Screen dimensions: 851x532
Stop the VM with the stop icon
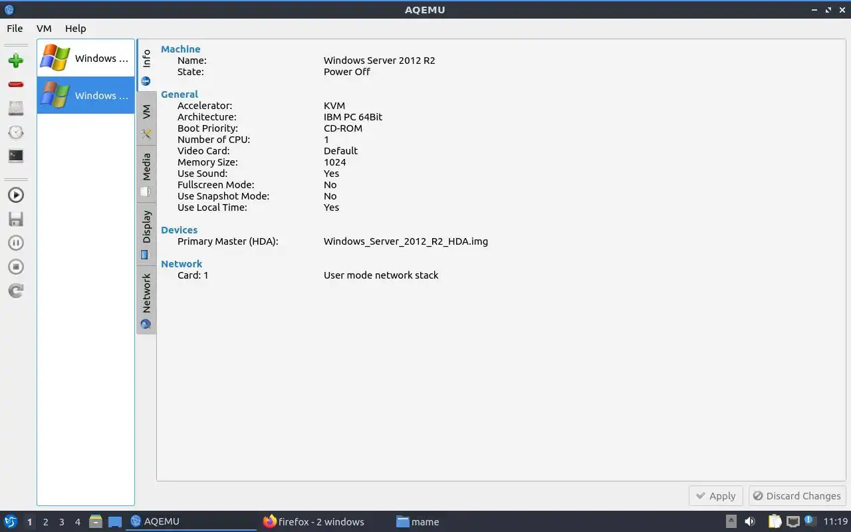[x=16, y=267]
